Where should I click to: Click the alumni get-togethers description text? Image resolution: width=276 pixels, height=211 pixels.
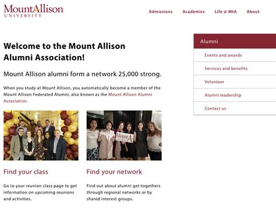[123, 192]
